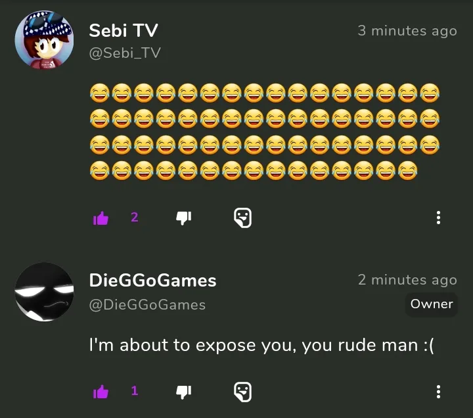Screen dimensions: 473x418
Task: Open the @Sebi_TV username handle
Action: coord(125,53)
